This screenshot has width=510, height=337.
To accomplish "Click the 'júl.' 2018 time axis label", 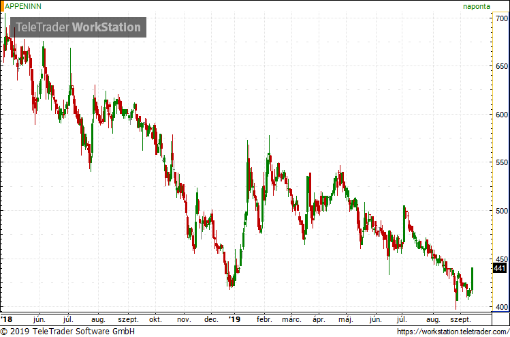I will [x=68, y=319].
